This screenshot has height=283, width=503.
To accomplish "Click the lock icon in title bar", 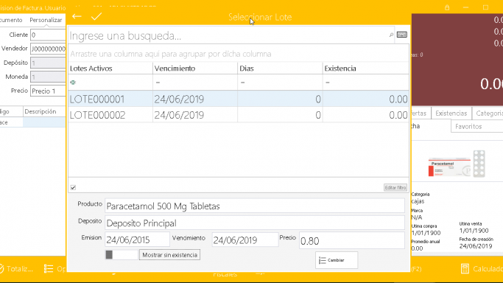I will tap(447, 7).
